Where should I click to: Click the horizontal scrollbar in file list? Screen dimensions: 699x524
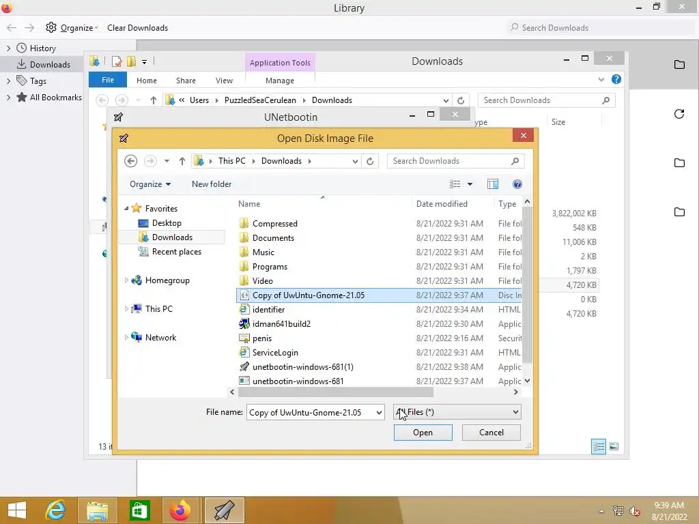pos(335,392)
